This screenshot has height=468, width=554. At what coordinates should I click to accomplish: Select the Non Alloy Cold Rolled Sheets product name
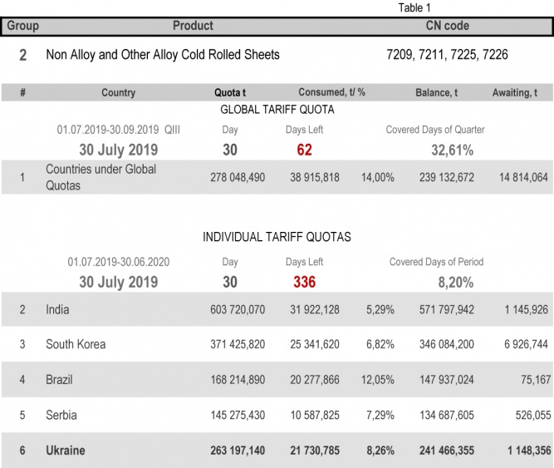coord(163,55)
